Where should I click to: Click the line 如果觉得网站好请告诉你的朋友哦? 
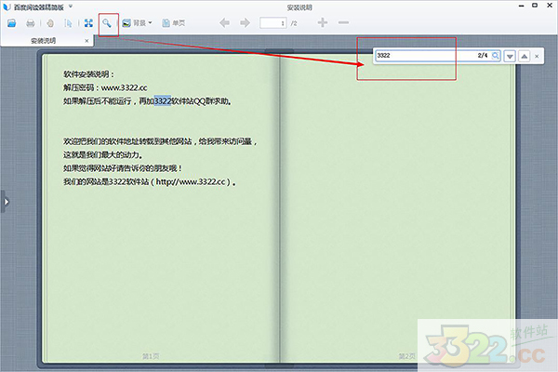point(123,168)
